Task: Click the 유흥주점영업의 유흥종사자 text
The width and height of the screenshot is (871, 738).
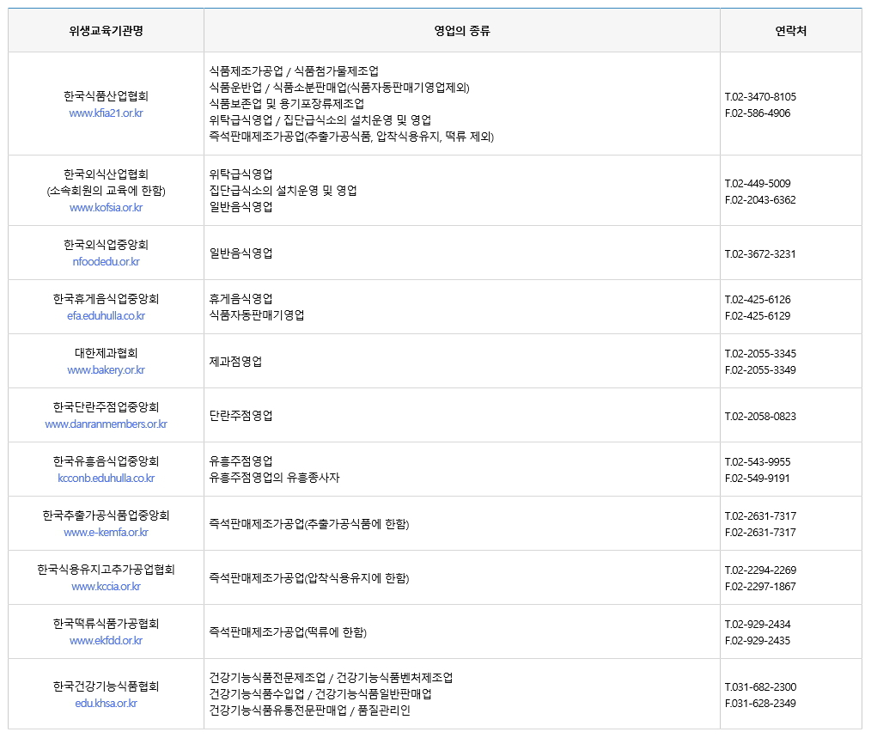Action: tap(274, 478)
